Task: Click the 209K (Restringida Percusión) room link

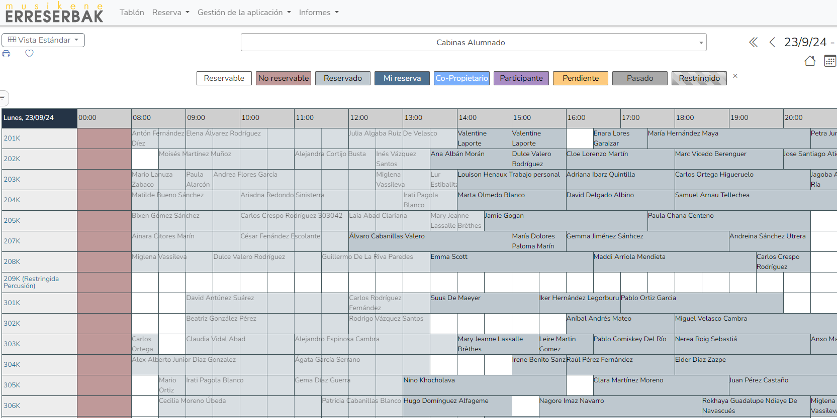Action: [x=31, y=282]
